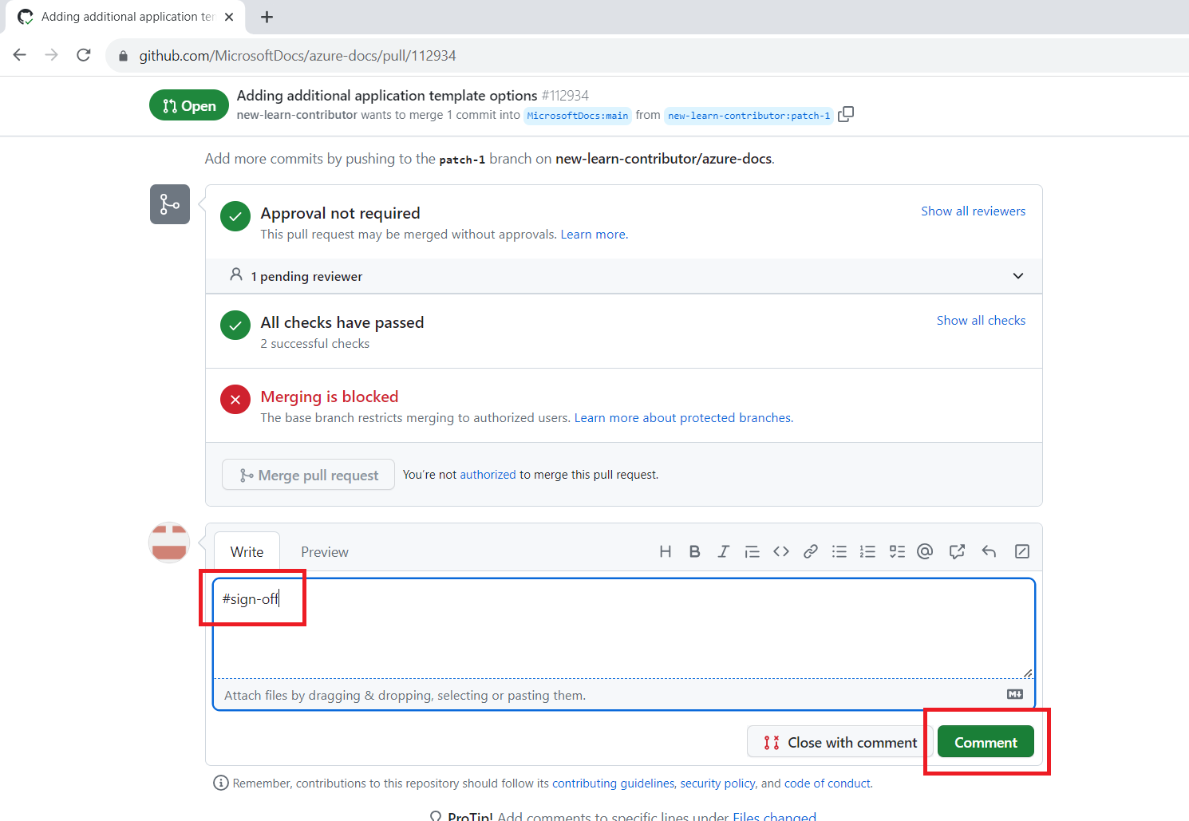Switch to the Preview tab
1189x821 pixels.
click(324, 551)
